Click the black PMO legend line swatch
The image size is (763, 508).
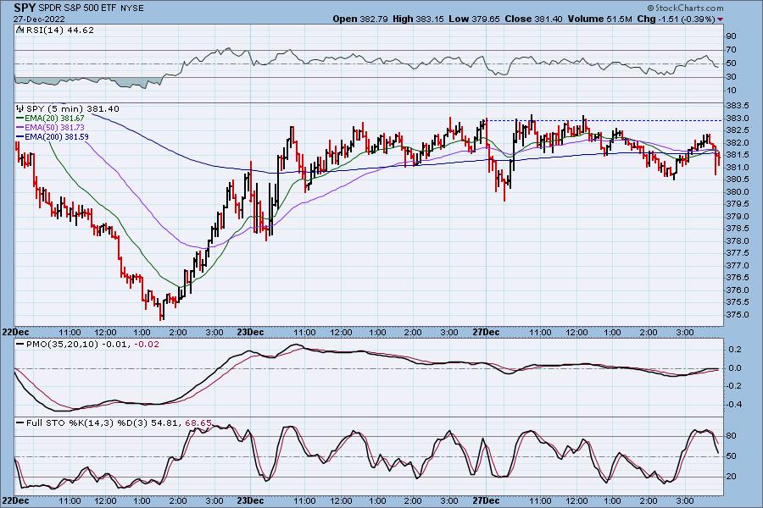(x=20, y=345)
